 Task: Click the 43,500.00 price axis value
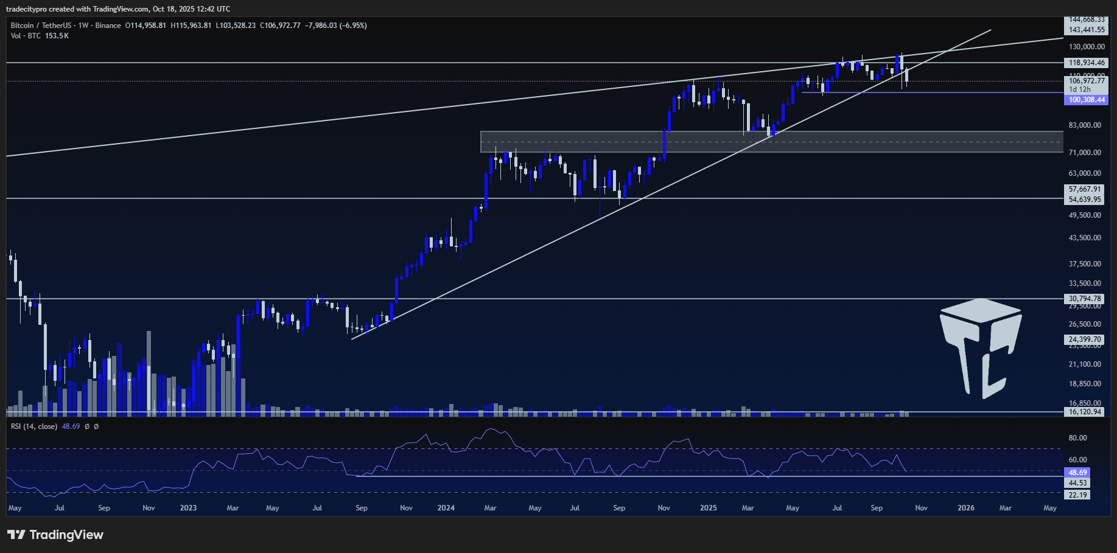pyautogui.click(x=1085, y=238)
